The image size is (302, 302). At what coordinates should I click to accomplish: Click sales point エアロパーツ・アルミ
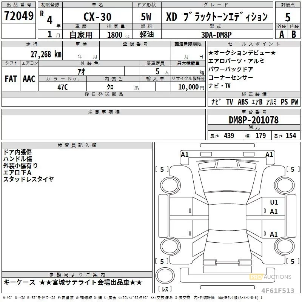click(x=236, y=61)
